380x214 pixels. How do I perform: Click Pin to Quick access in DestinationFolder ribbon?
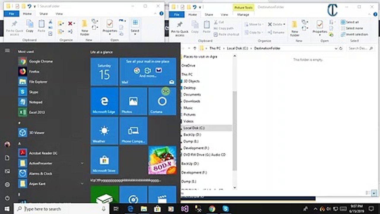180,29
